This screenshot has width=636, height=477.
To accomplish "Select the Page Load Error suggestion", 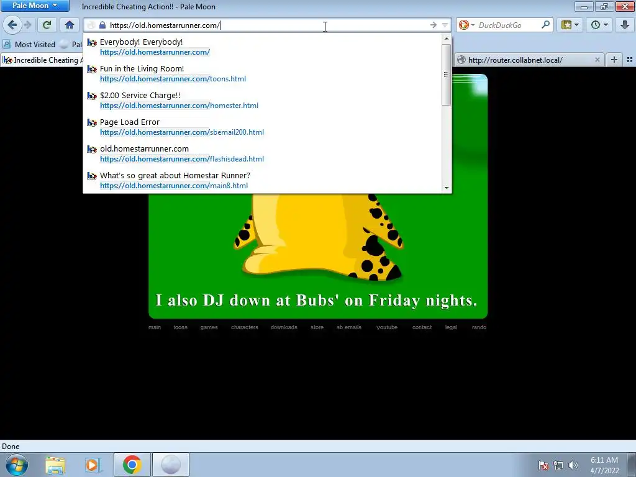I will (263, 127).
